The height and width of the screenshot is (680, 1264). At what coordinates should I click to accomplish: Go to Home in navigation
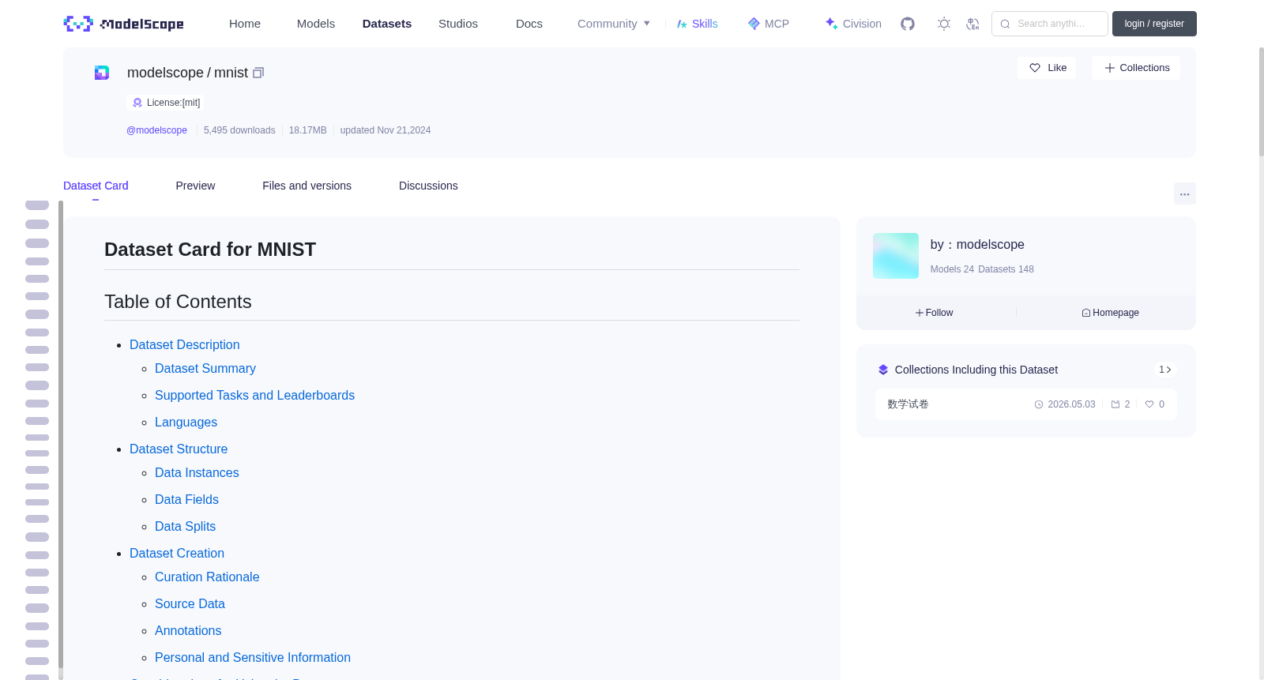[245, 24]
